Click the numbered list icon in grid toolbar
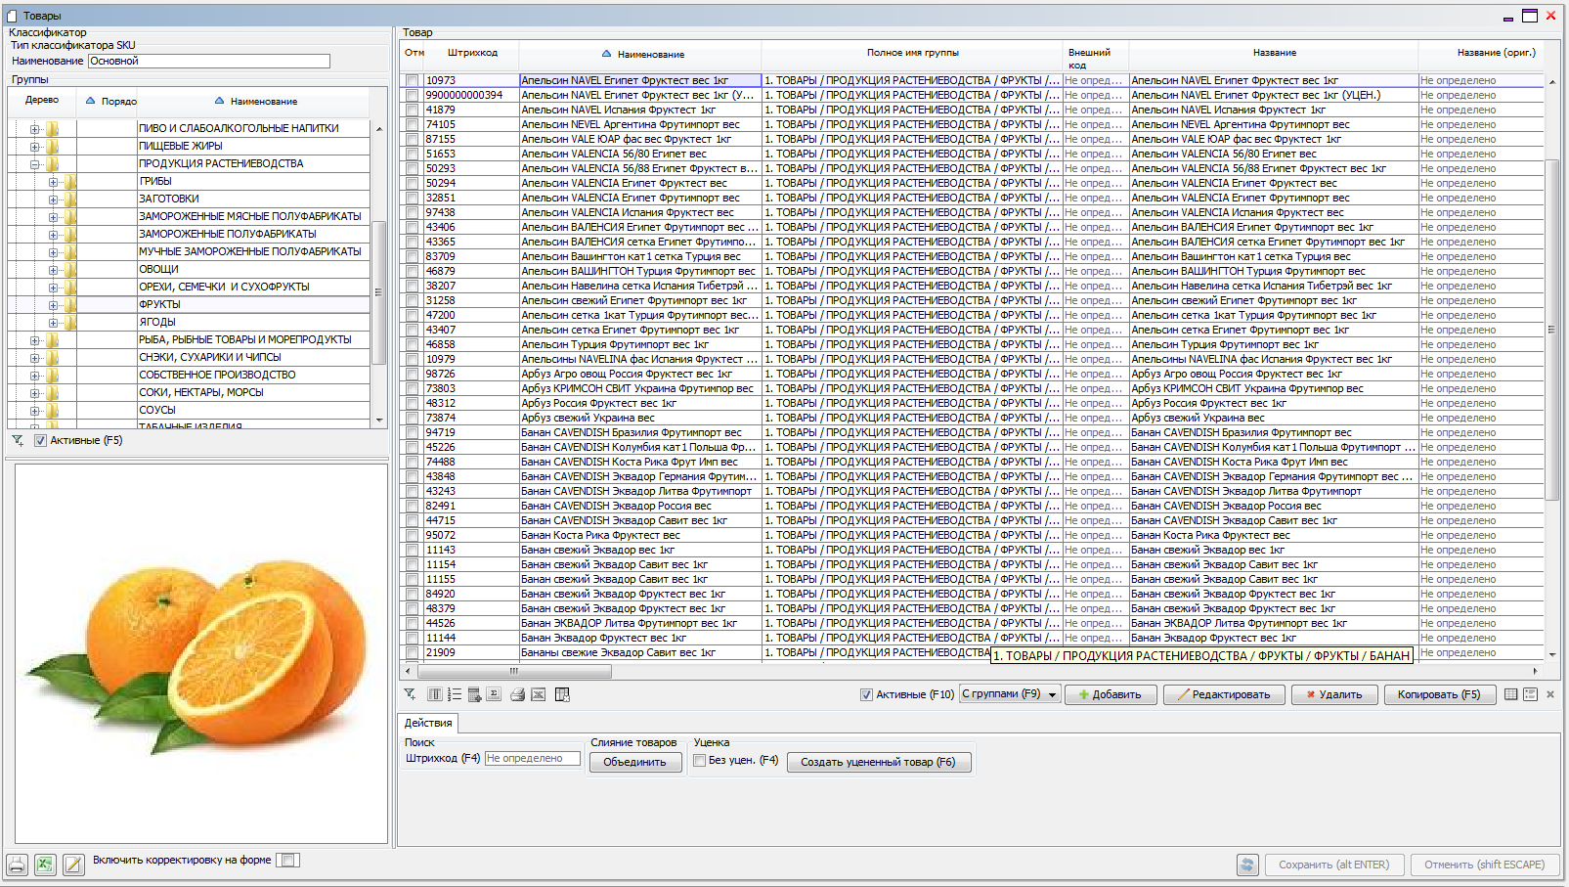Viewport: 1569px width, 887px height. tap(455, 694)
